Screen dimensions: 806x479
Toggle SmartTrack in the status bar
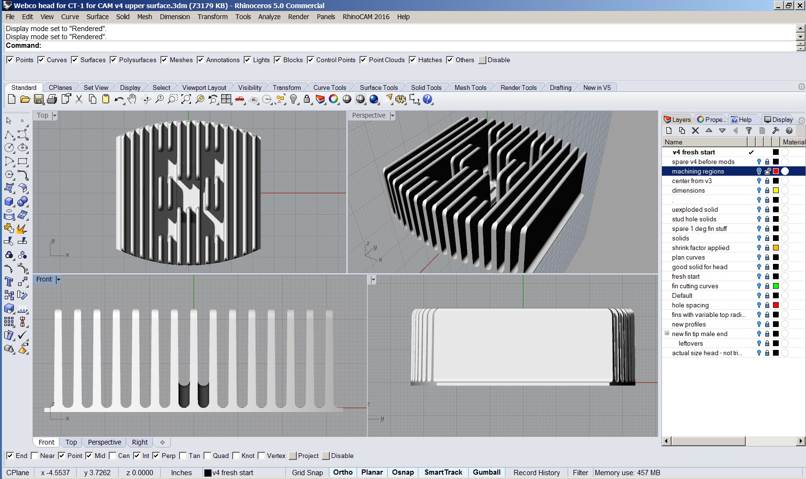click(443, 473)
